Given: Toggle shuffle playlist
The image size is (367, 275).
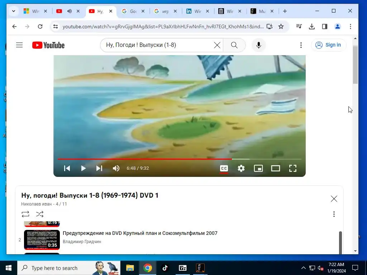Looking at the screenshot, I should 40,214.
